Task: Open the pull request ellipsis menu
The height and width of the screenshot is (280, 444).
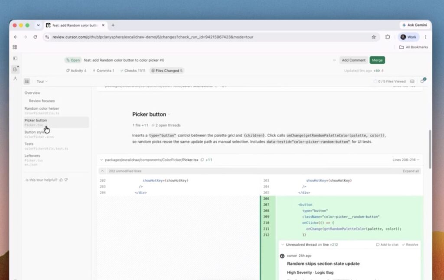Action: 334,60
